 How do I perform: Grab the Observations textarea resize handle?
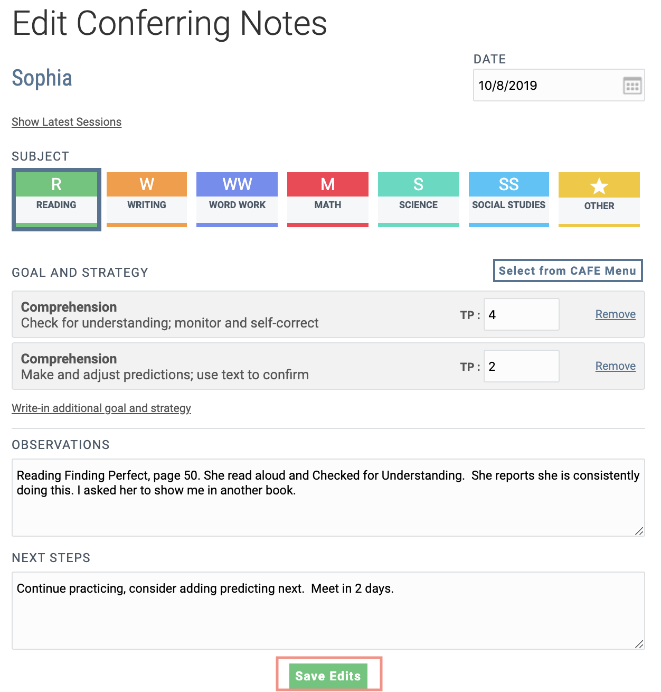(x=639, y=531)
